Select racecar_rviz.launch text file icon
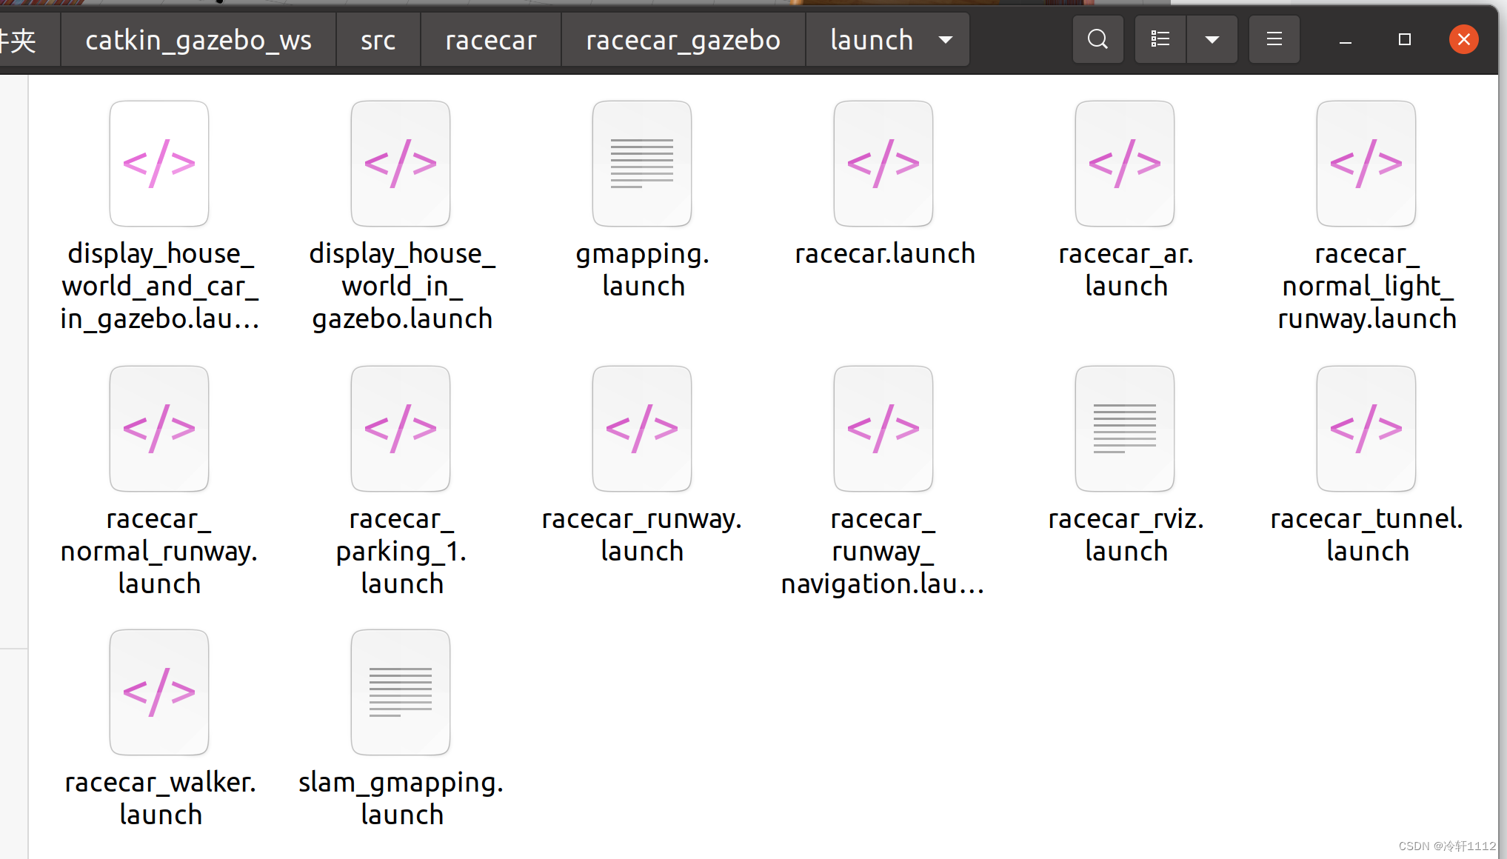This screenshot has height=859, width=1507. [x=1124, y=429]
